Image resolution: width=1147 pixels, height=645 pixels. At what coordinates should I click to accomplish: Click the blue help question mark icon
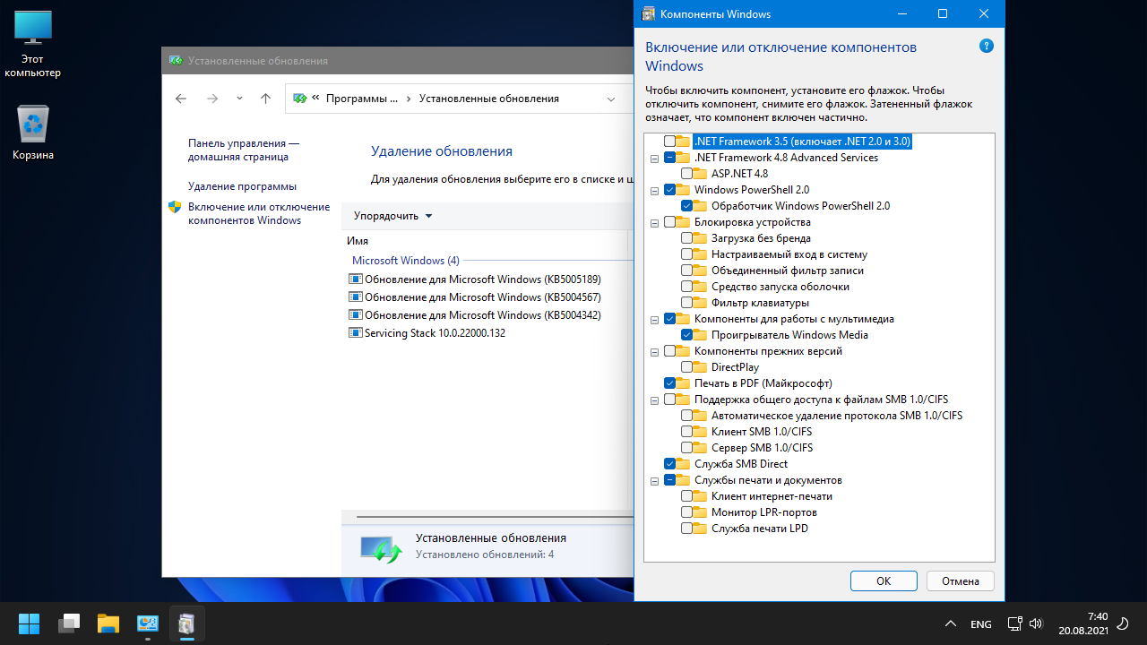(x=987, y=46)
